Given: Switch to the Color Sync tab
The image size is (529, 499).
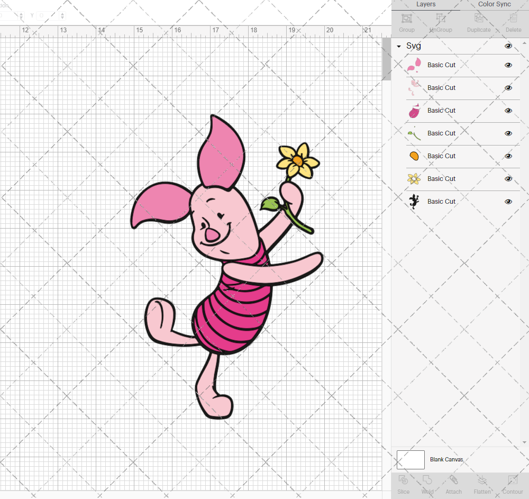Looking at the screenshot, I should pos(494,4).
